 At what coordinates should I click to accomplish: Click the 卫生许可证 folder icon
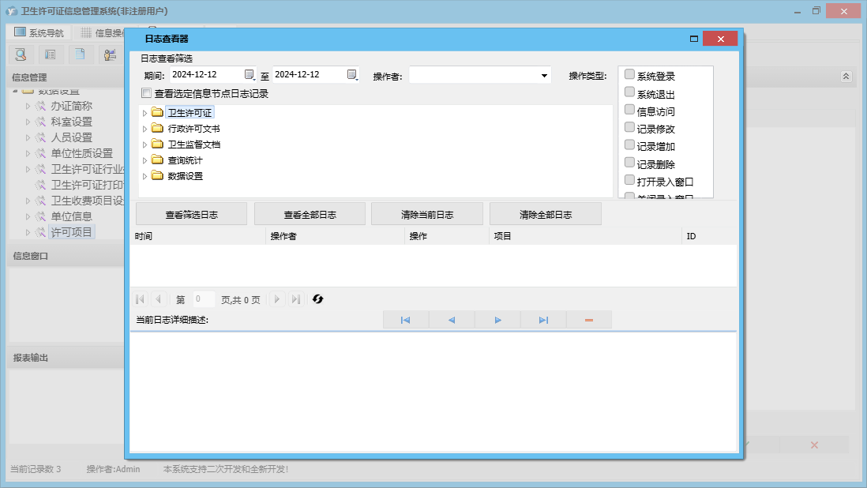[x=158, y=113]
